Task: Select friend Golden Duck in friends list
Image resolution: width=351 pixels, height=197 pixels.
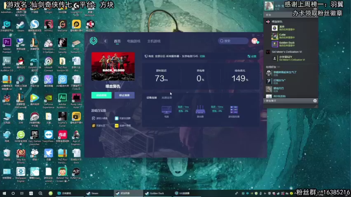Action: point(291,44)
